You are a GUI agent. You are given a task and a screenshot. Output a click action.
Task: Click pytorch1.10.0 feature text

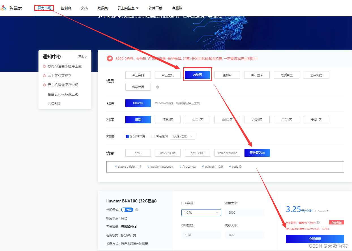214,167
